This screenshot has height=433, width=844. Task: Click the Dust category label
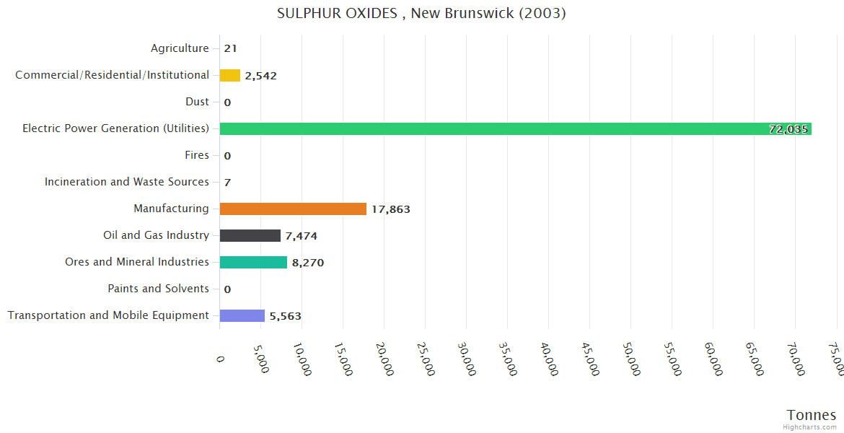click(197, 102)
